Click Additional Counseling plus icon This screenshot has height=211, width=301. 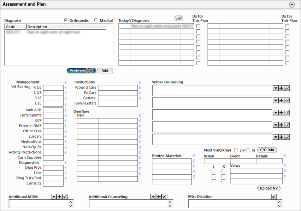click(159, 197)
